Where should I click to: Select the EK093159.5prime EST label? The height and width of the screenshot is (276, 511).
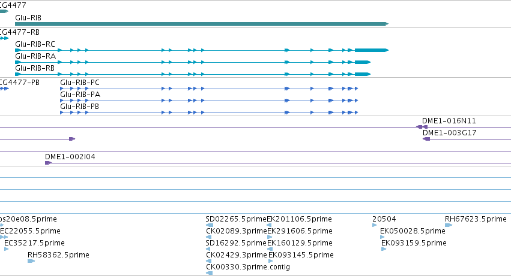(x=414, y=243)
